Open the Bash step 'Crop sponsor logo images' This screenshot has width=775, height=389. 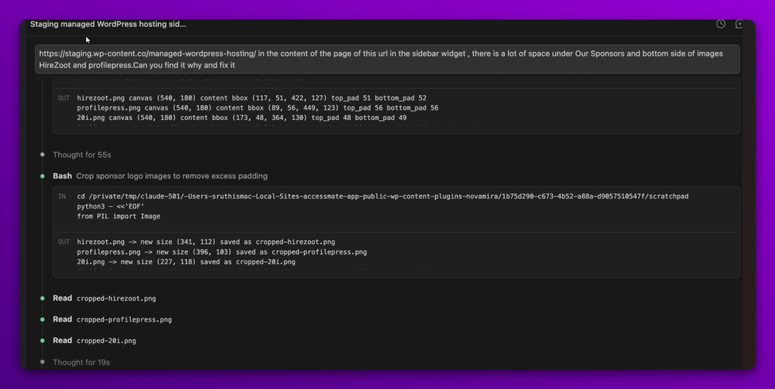tap(160, 176)
